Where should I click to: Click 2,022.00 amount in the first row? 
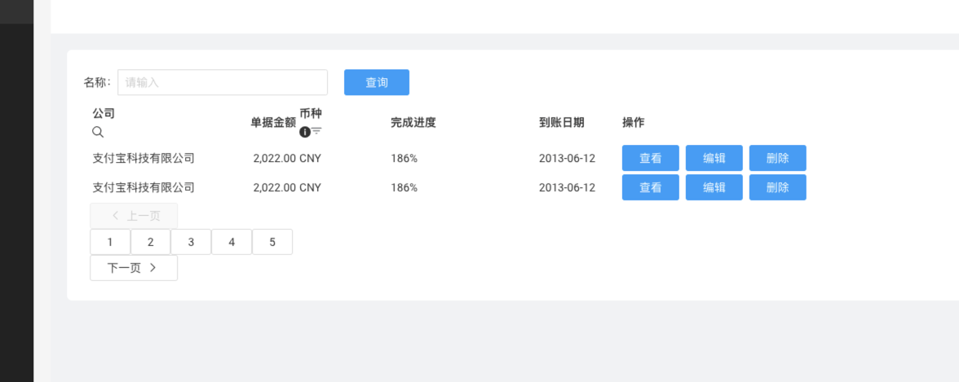(275, 158)
